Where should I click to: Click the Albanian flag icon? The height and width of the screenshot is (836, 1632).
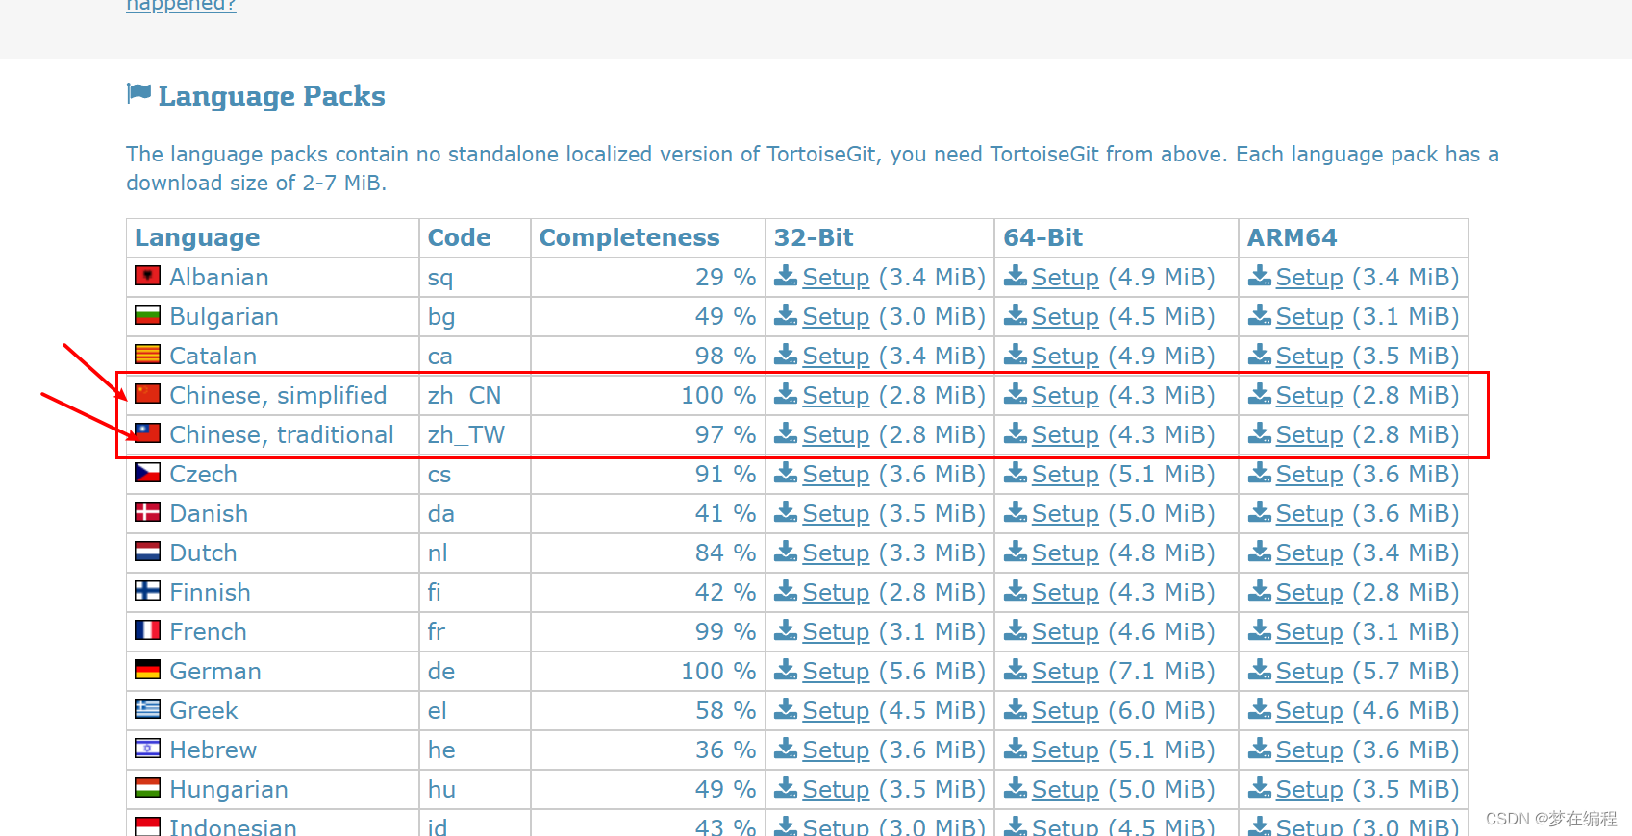point(147,276)
